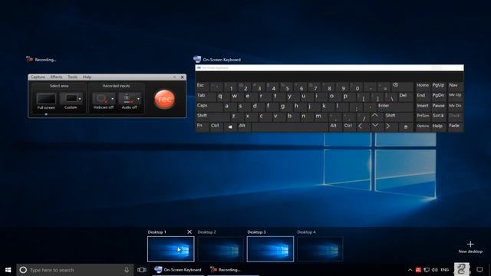
Task: Open Recording taskbar button
Action: coord(232,270)
